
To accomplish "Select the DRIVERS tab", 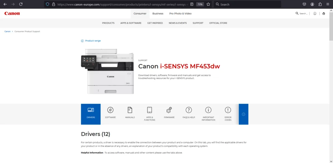I will pyautogui.click(x=91, y=114).
